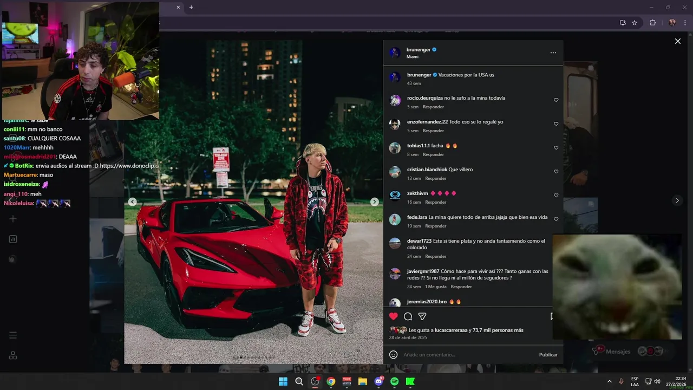Open the comment bubble icon below the post
This screenshot has width=693, height=390.
[408, 316]
